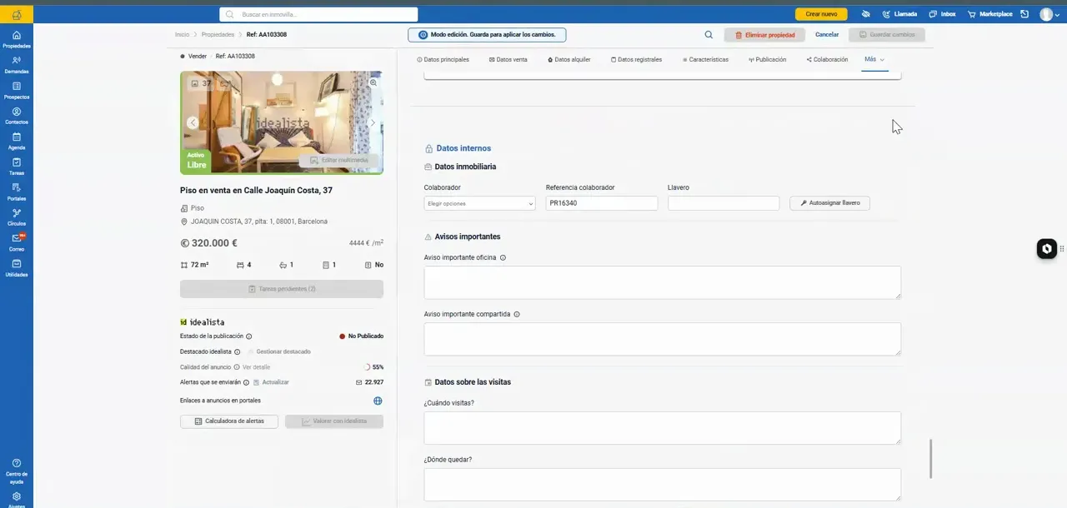Viewport: 1067px width, 508px height.
Task: Click the floating black widget at right edge
Action: click(1047, 249)
